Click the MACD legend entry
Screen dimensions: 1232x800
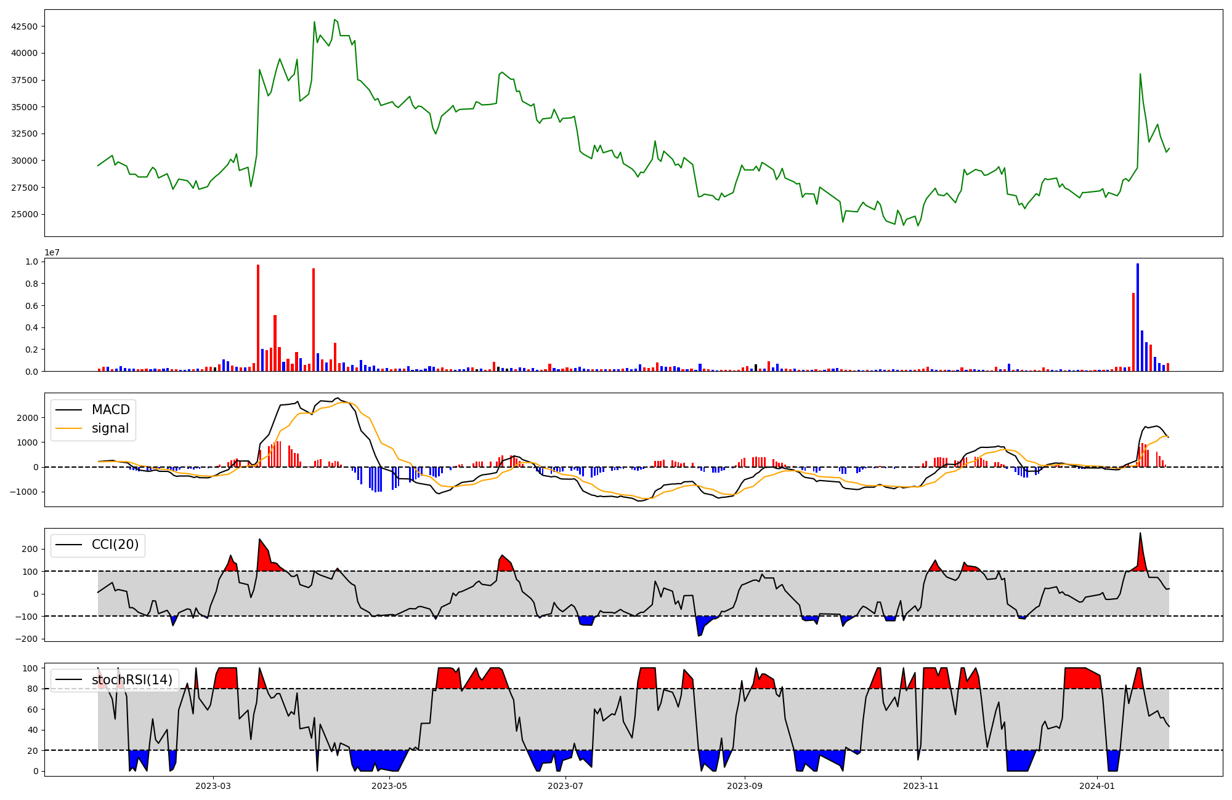tap(110, 410)
